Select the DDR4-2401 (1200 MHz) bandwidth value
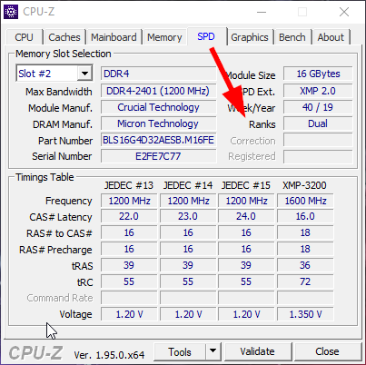366x365 pixels. point(158,91)
